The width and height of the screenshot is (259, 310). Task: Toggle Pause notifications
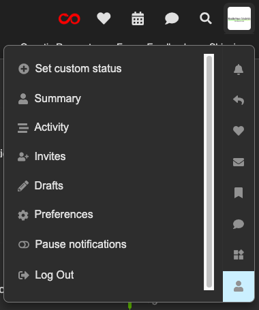(72, 245)
